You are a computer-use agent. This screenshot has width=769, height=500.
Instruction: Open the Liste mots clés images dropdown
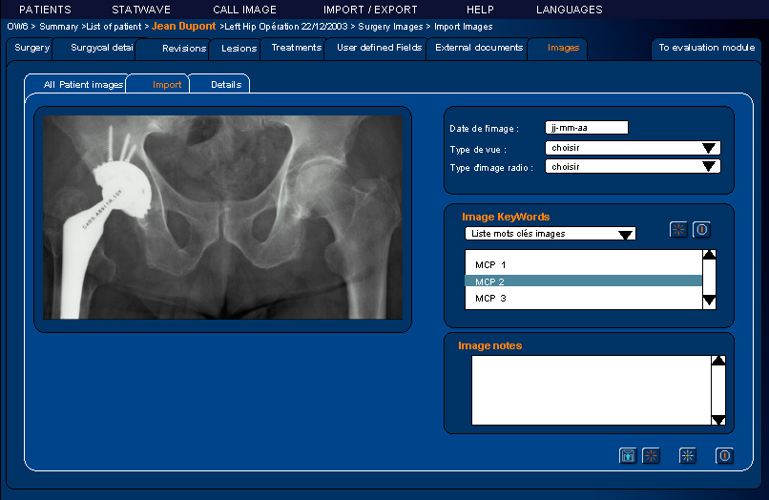pos(551,234)
